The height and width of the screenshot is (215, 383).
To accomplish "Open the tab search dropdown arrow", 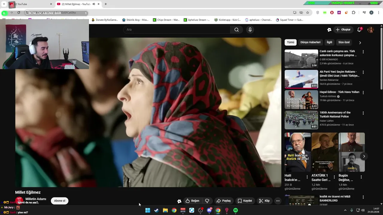I will click(x=4, y=4).
